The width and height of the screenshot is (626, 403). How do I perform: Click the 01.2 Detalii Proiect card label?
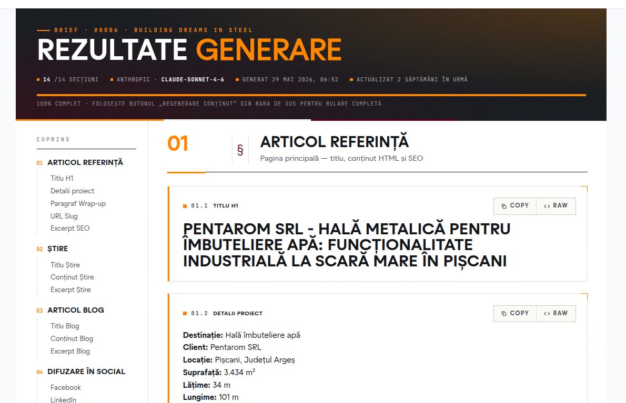point(223,314)
